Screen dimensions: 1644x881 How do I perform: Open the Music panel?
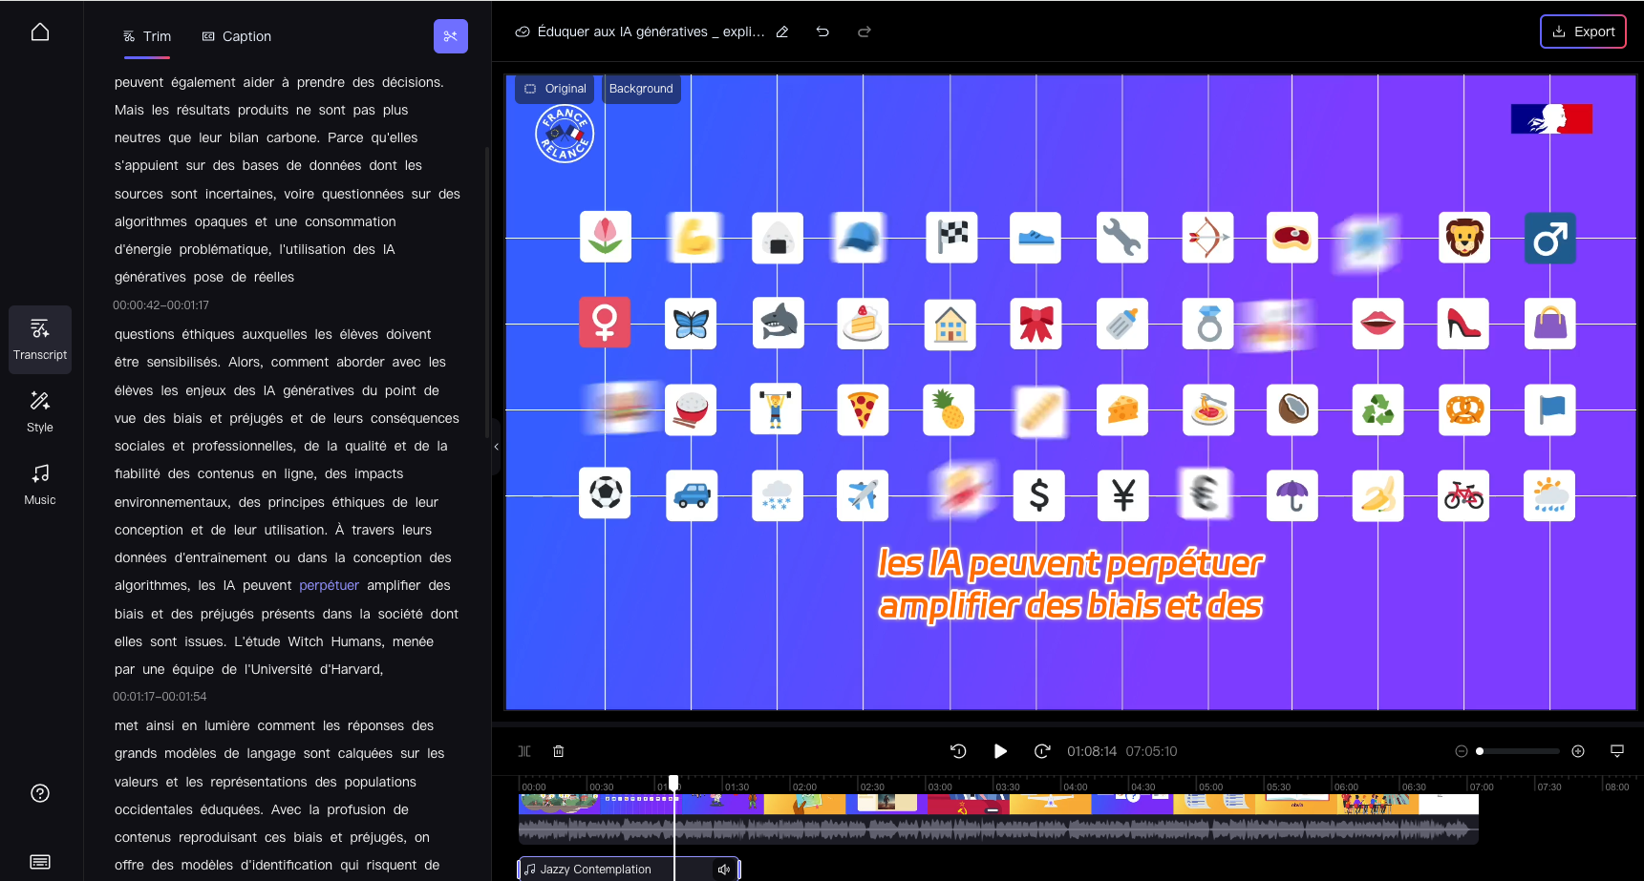point(40,484)
